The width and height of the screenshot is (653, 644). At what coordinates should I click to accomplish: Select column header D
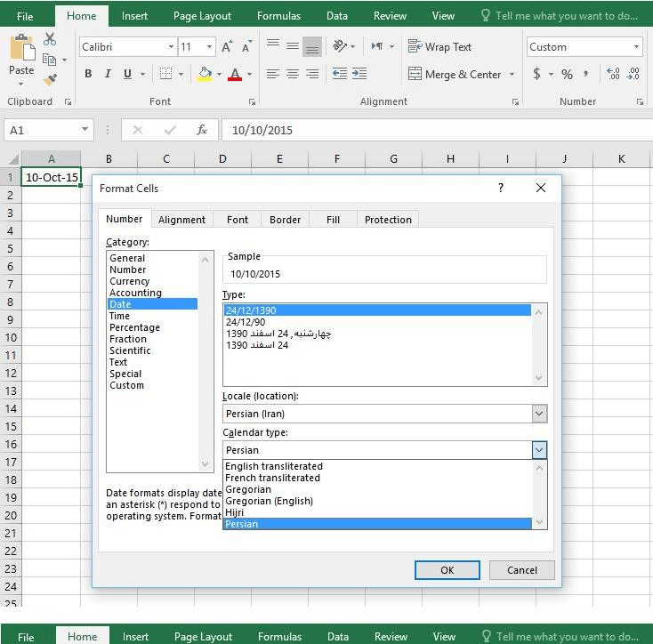pyautogui.click(x=222, y=158)
